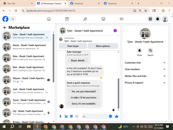Open the Kate 2beds 1 bath conversation
This screenshot has width=173, height=130.
pos(26,58)
